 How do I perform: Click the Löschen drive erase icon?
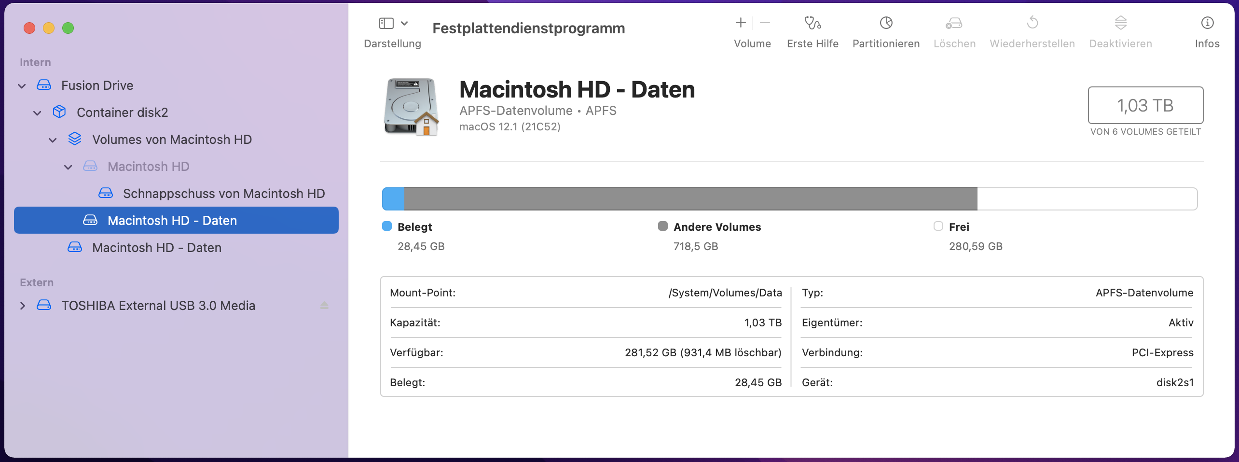click(954, 23)
